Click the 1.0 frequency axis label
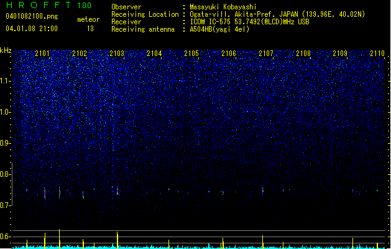This screenshot has height=249, width=391. 6,112
